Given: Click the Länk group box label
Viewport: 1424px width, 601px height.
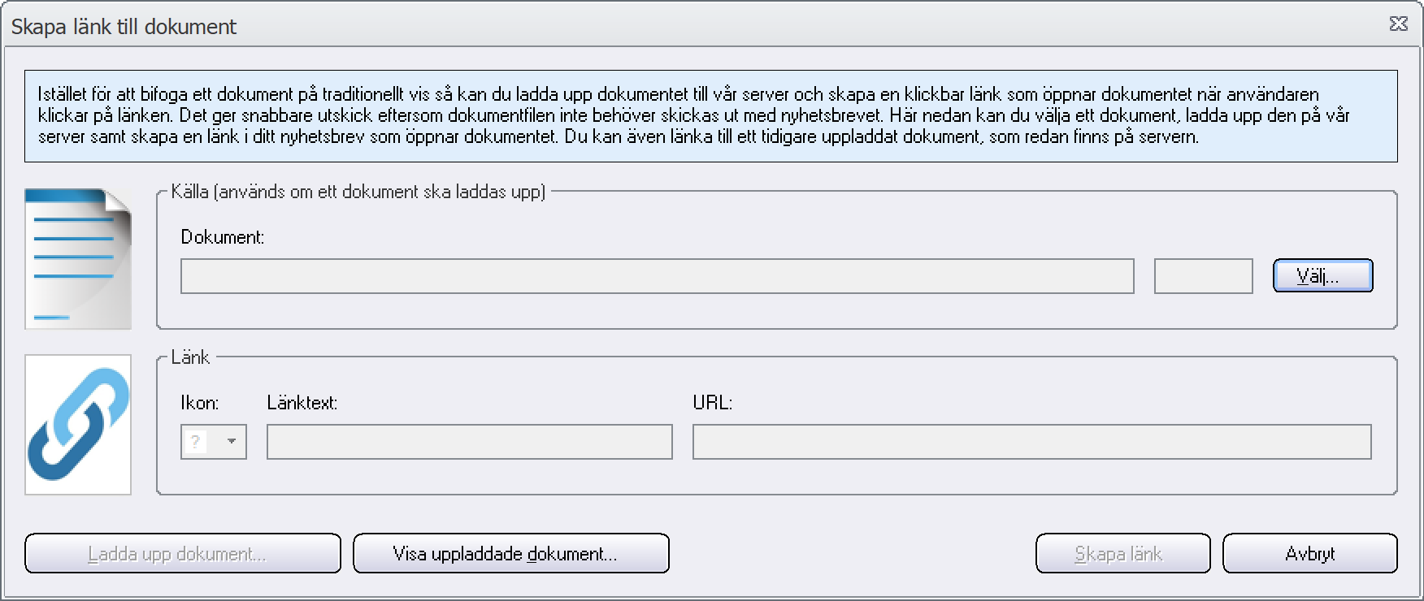Looking at the screenshot, I should (190, 357).
